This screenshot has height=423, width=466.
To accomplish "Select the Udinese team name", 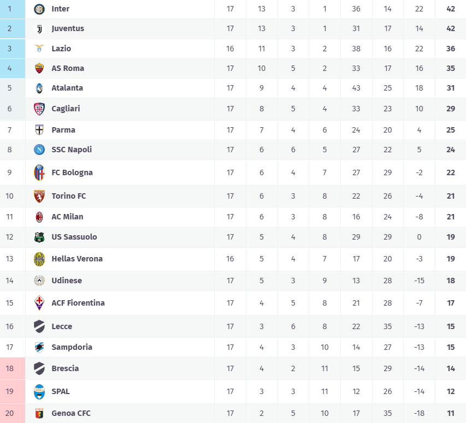I will tap(67, 281).
